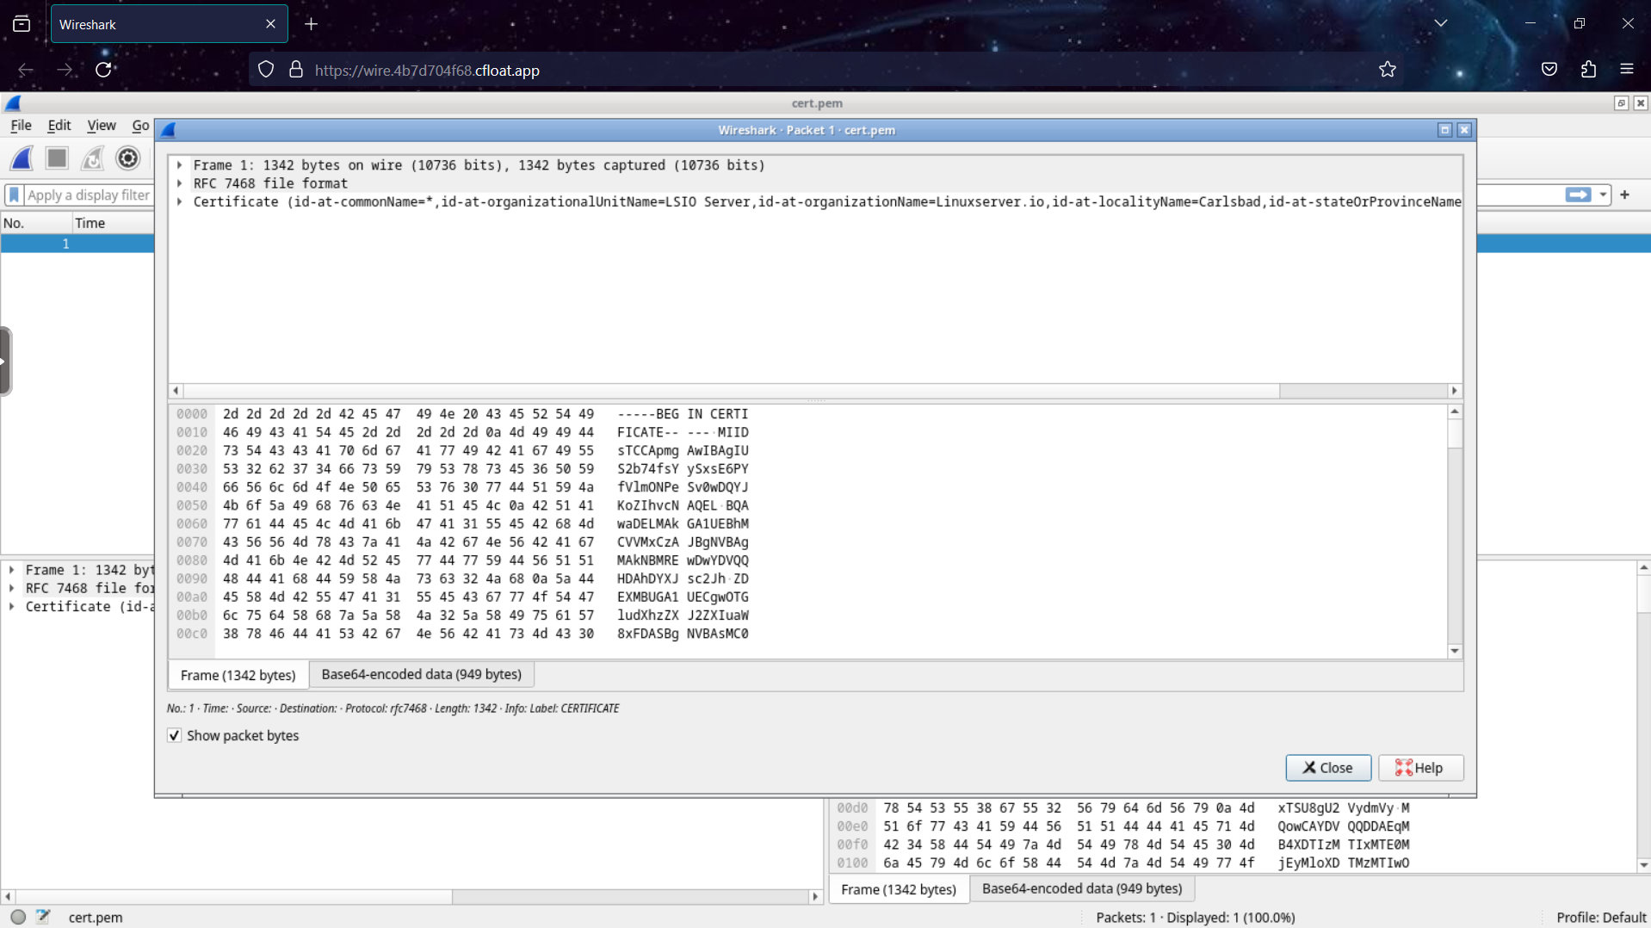
Task: Select packet row 1 in packet list
Action: (x=77, y=244)
